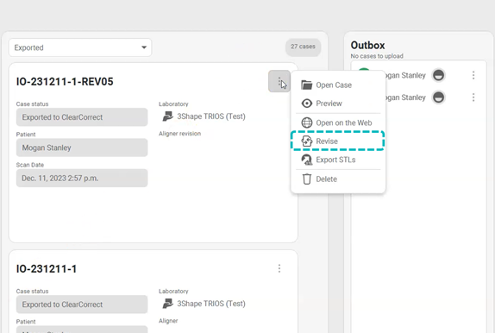The width and height of the screenshot is (495, 333).
Task: Open three-dot menu of case IO-231211-1
Action: coord(279,268)
